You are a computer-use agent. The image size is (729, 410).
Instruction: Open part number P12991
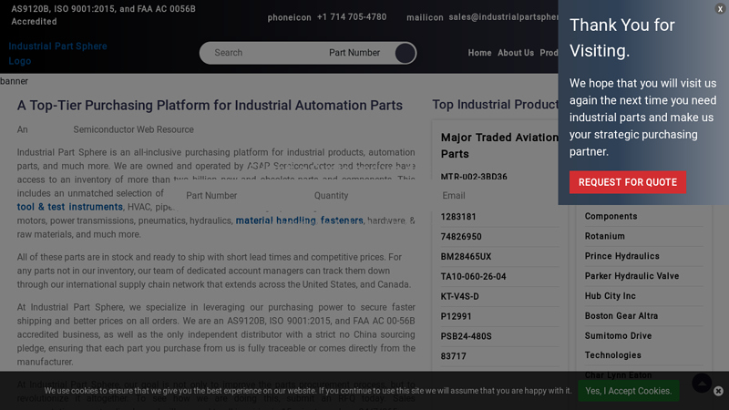(x=456, y=316)
